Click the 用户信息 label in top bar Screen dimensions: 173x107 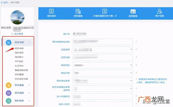point(159,16)
